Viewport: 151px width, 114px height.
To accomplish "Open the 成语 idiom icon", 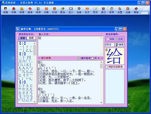I will click(x=22, y=10).
